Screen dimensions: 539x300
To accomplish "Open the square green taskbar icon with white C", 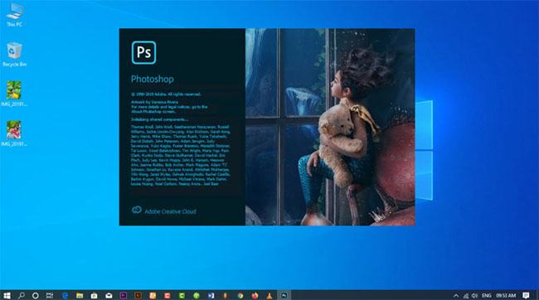I will (x=182, y=295).
